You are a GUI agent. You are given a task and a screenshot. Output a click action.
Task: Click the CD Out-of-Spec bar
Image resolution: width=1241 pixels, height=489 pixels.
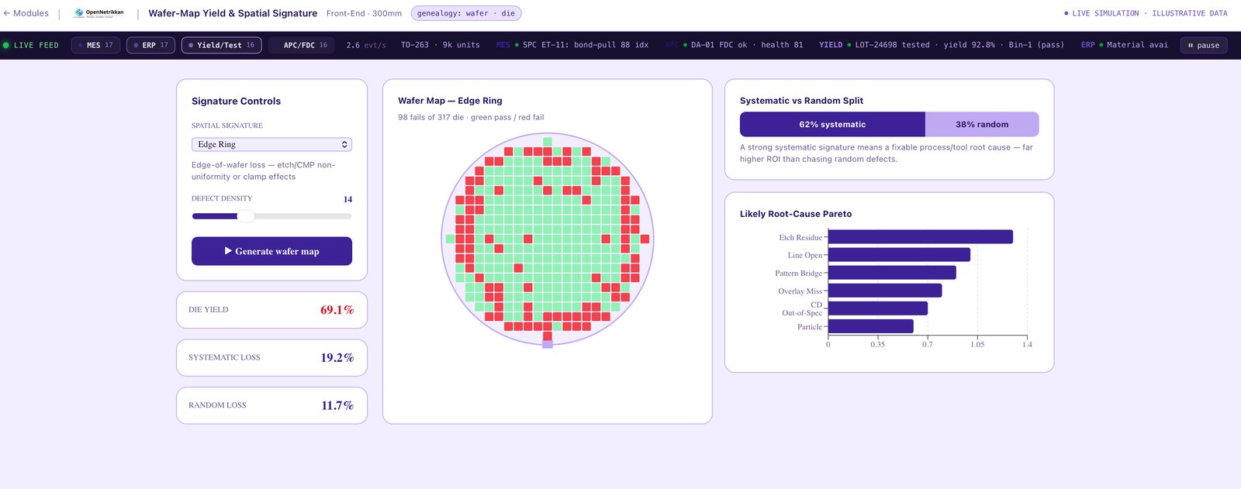(x=878, y=308)
